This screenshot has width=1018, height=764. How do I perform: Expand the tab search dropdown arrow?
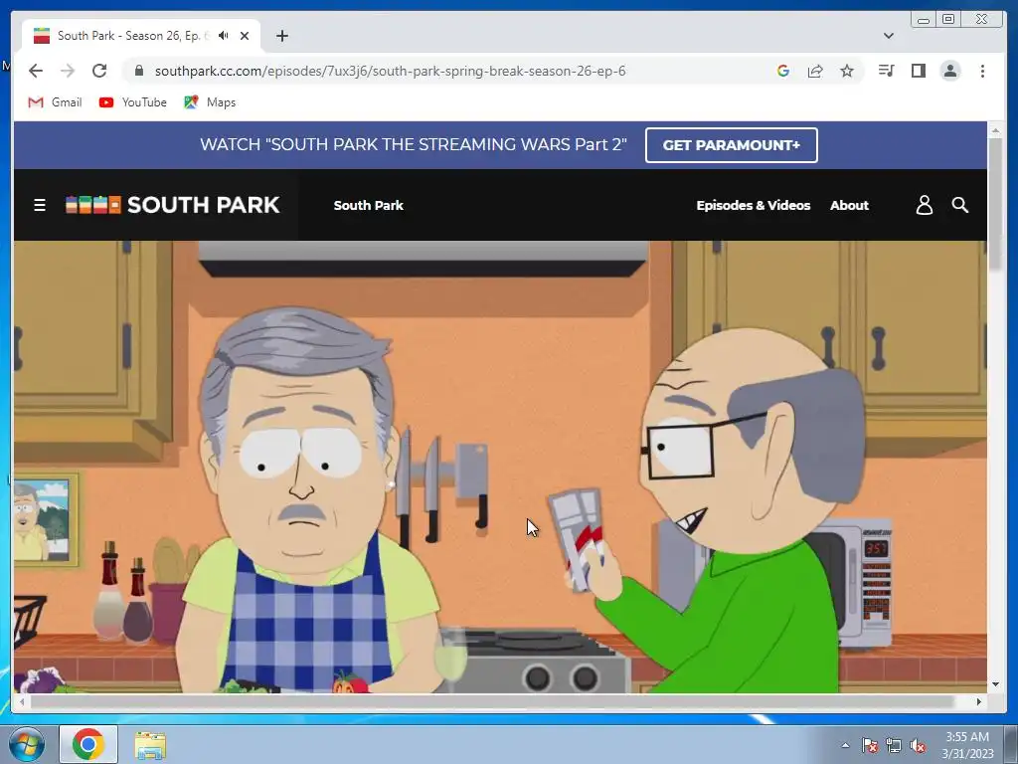point(888,36)
